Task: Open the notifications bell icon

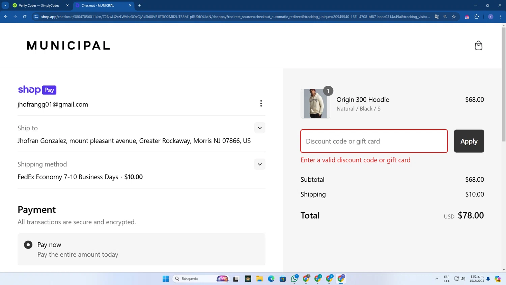Action: tap(488, 279)
